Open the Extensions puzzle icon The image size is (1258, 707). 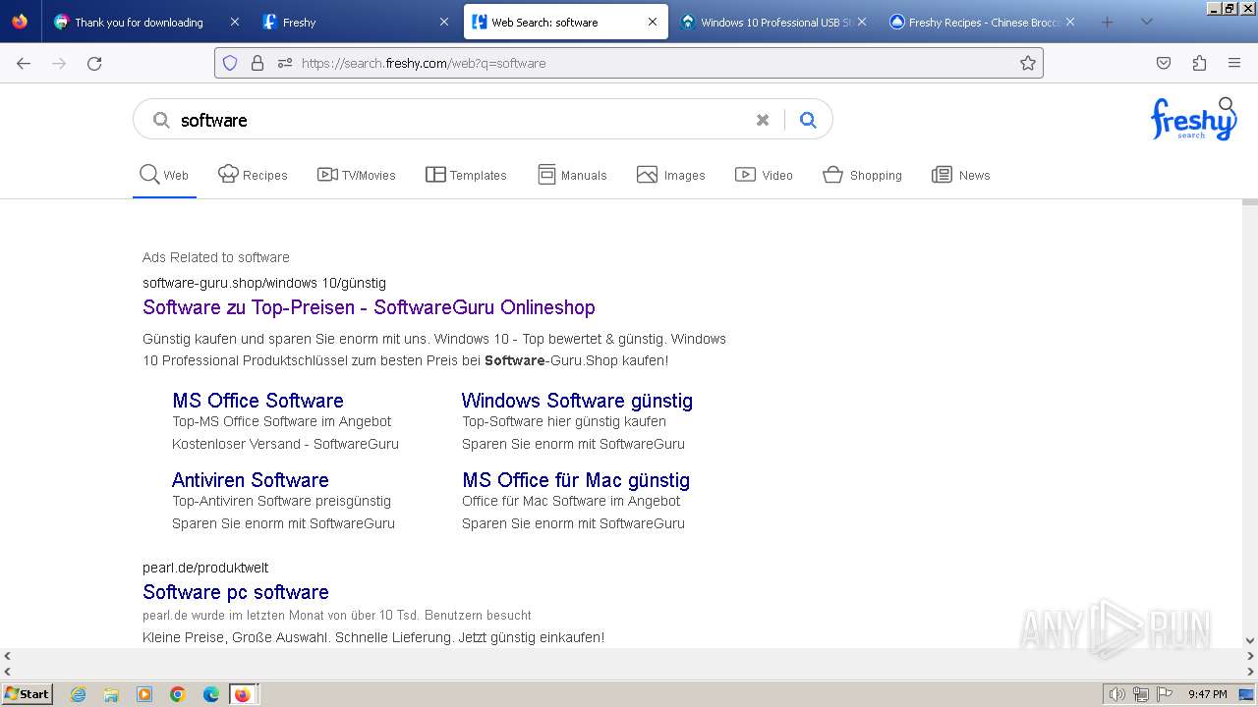pyautogui.click(x=1199, y=63)
